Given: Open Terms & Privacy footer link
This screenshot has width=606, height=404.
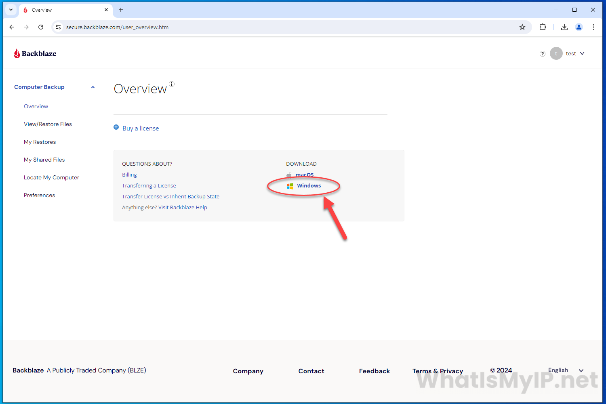Looking at the screenshot, I should pos(438,371).
